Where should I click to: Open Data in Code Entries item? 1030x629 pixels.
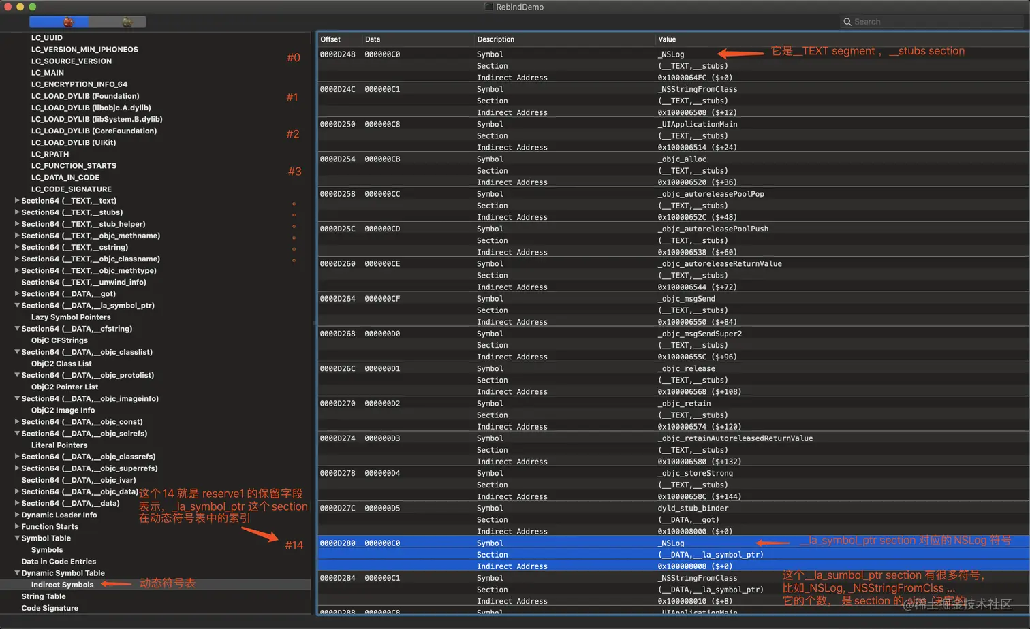(x=59, y=562)
